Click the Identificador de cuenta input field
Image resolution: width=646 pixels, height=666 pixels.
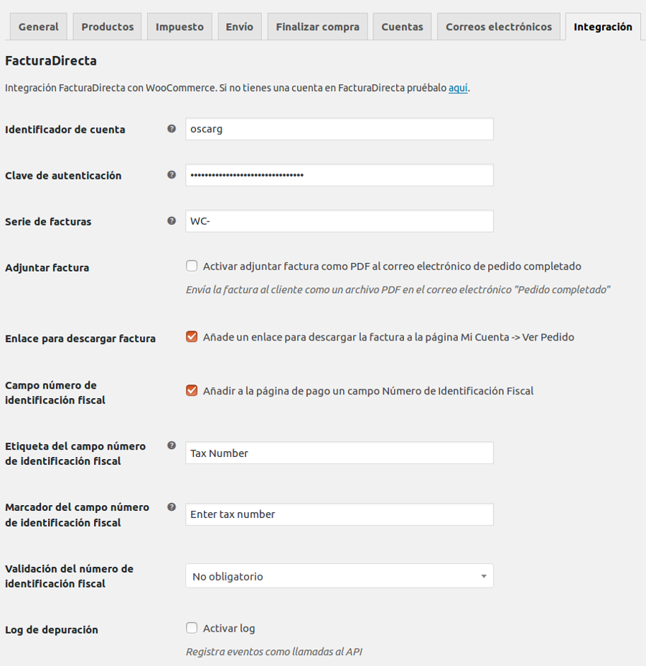click(340, 129)
